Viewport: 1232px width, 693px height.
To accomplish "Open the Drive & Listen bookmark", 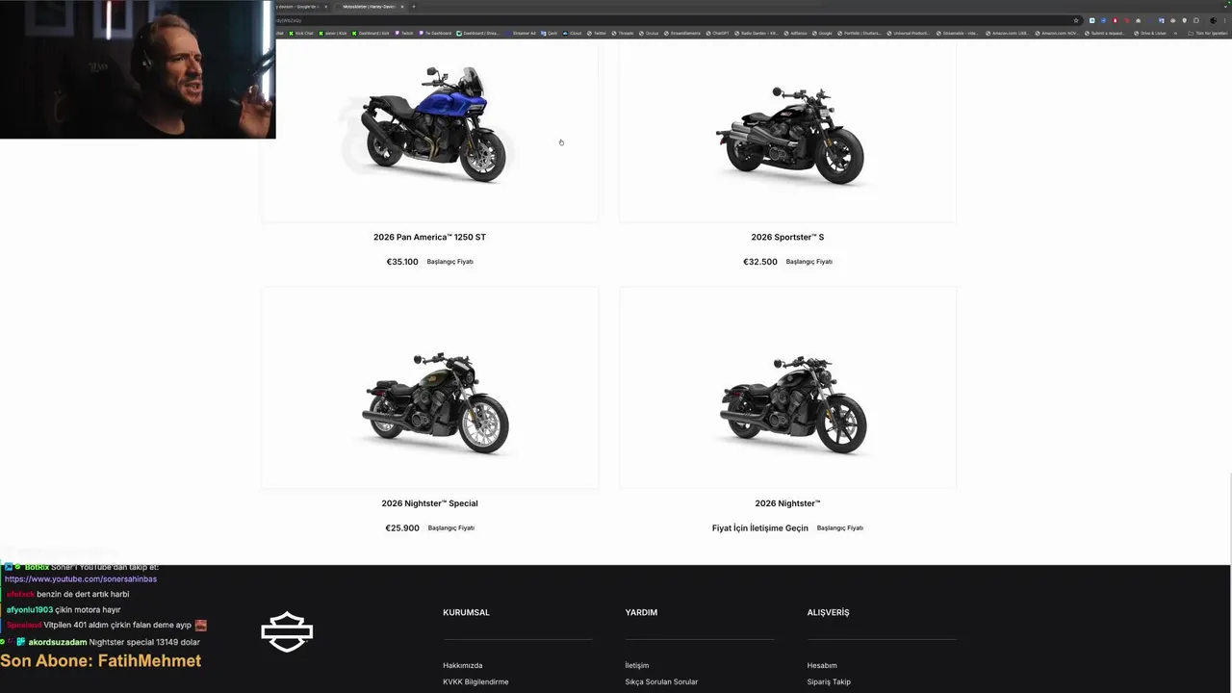I will click(x=1150, y=33).
